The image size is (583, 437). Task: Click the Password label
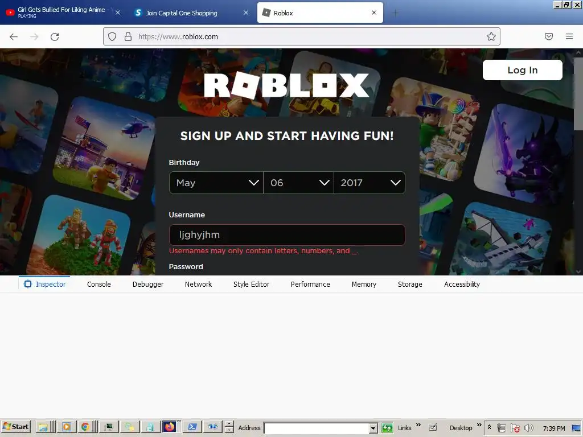click(x=186, y=266)
